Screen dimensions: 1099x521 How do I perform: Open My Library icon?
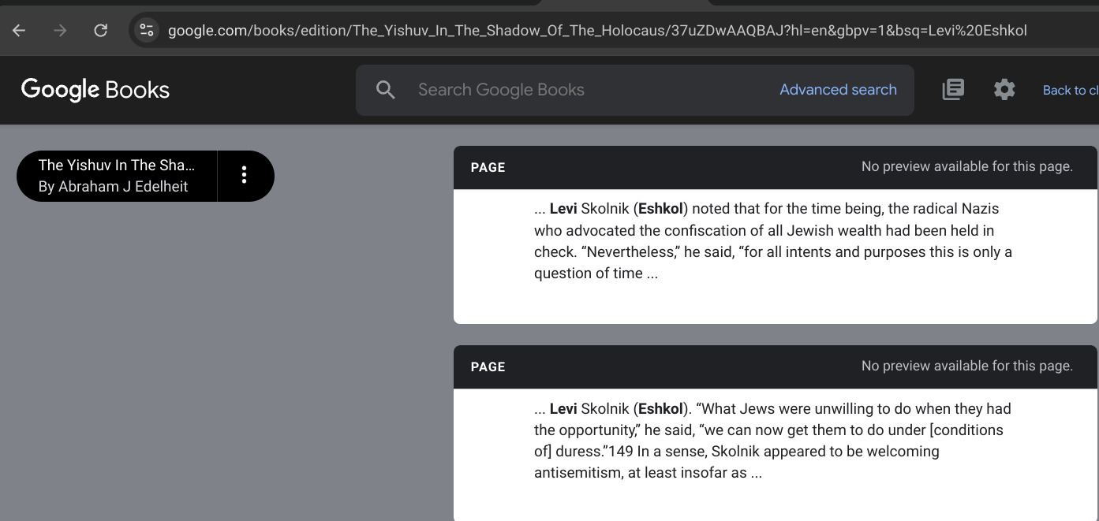[x=953, y=90]
